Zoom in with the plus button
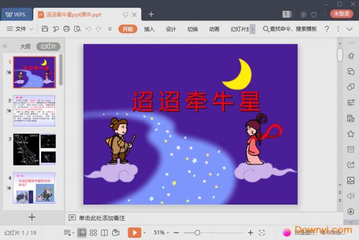 coord(250,233)
